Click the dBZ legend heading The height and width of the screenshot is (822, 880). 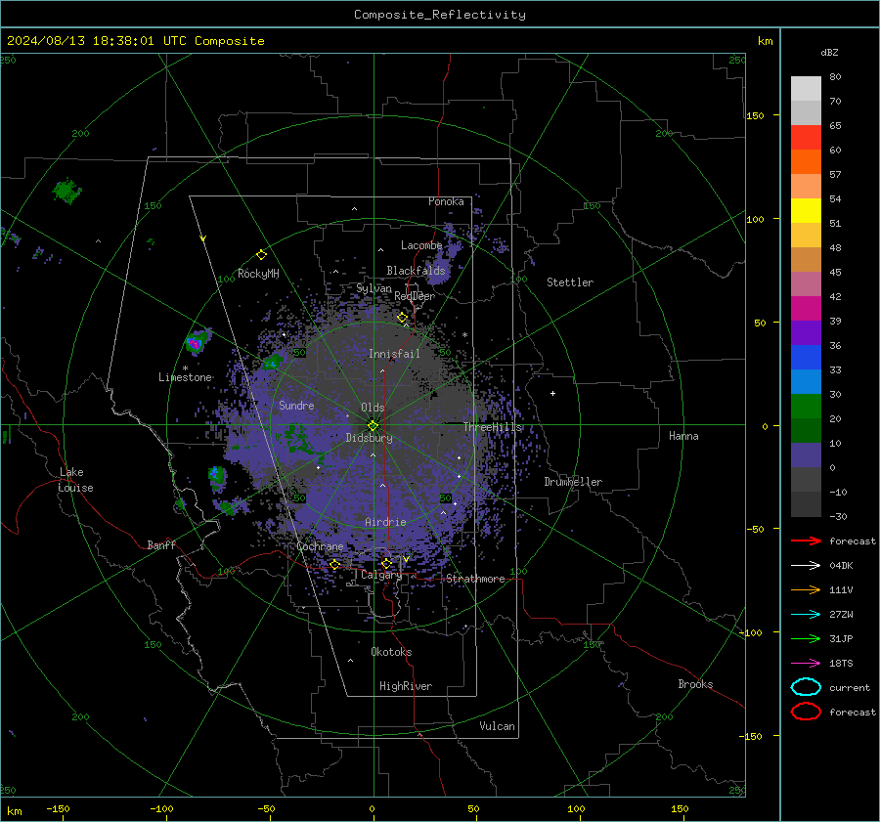click(x=829, y=53)
